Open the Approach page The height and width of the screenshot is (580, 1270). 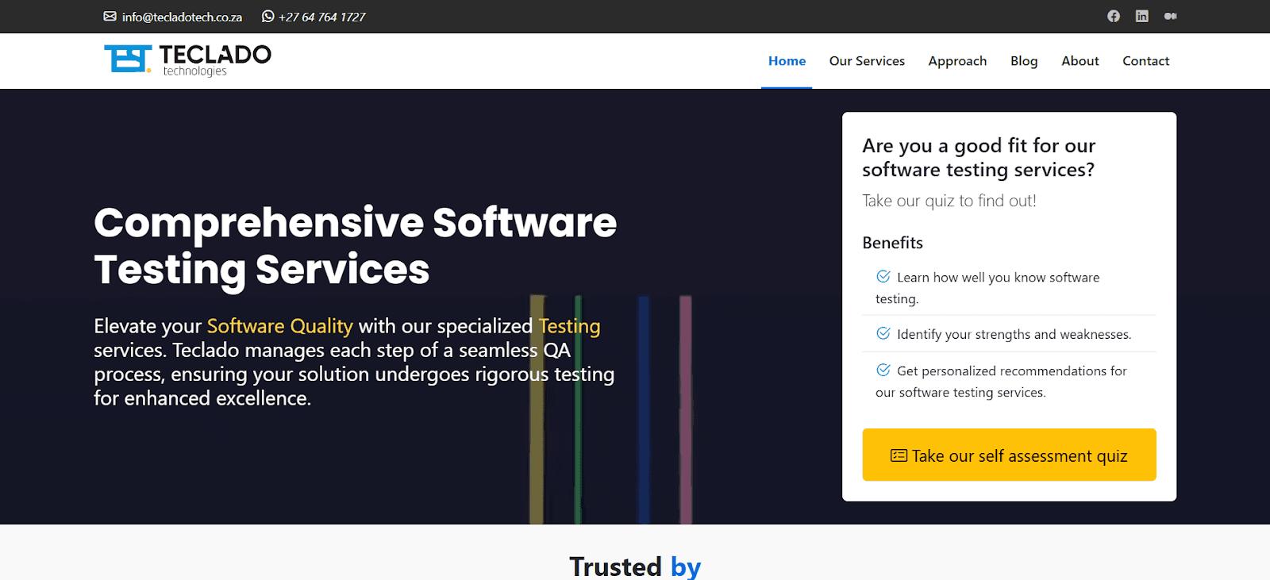[x=957, y=61]
